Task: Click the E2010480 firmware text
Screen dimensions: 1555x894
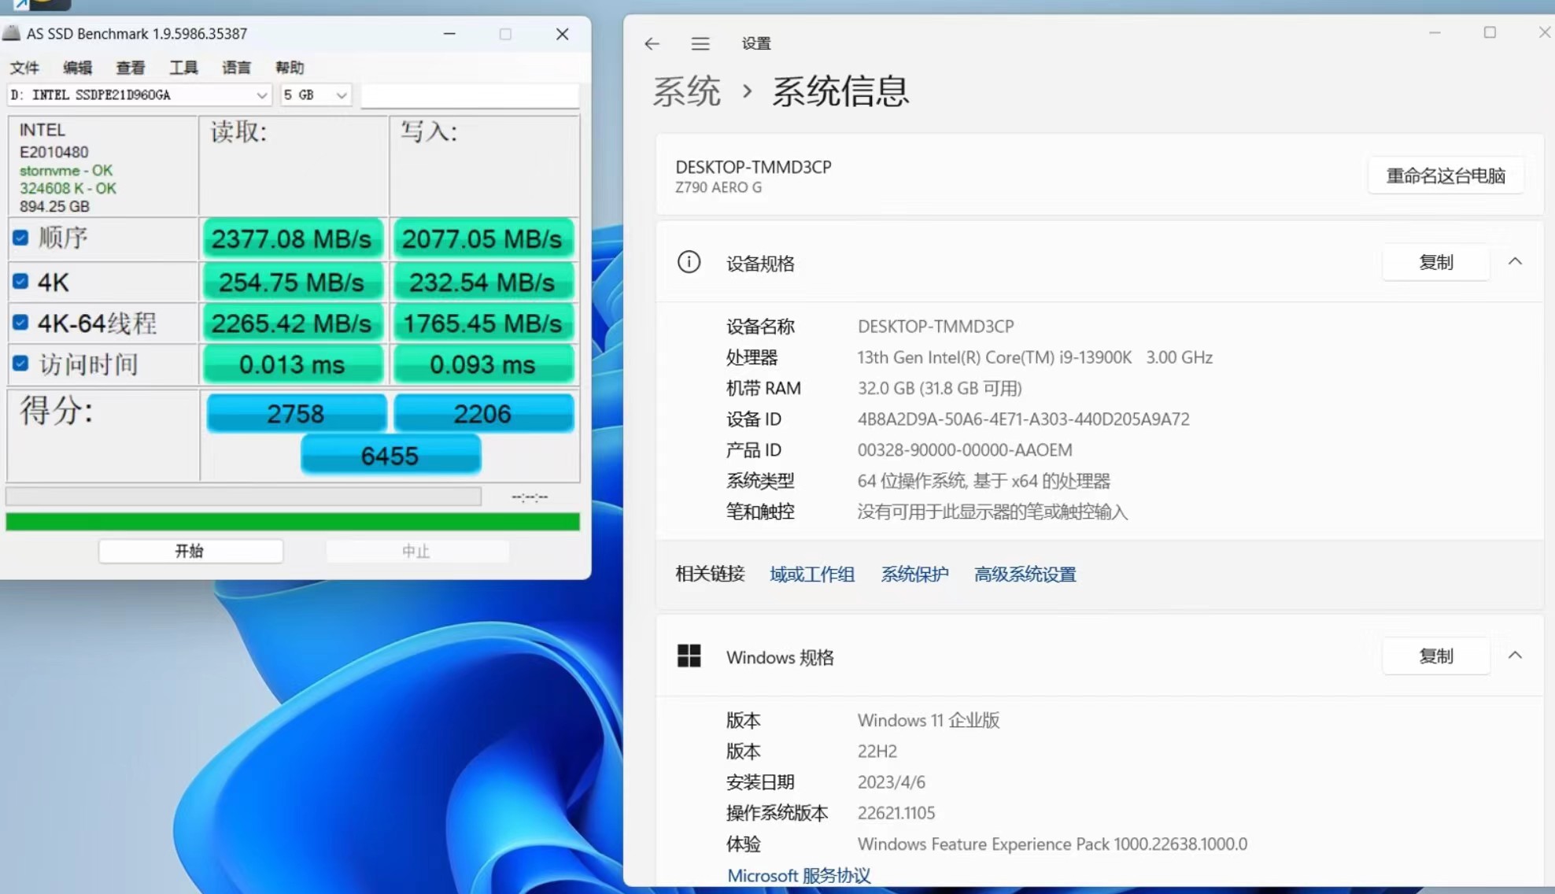Action: pos(54,152)
